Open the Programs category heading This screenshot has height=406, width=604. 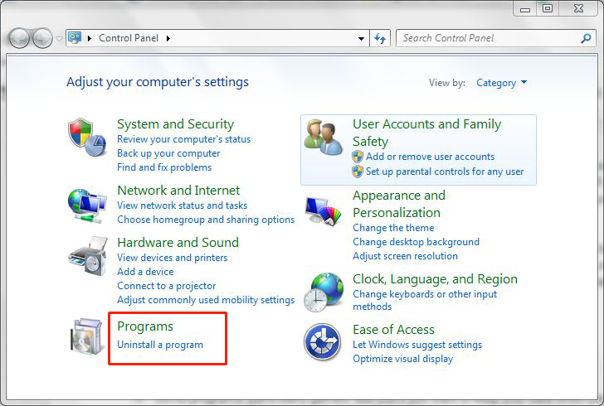(145, 326)
